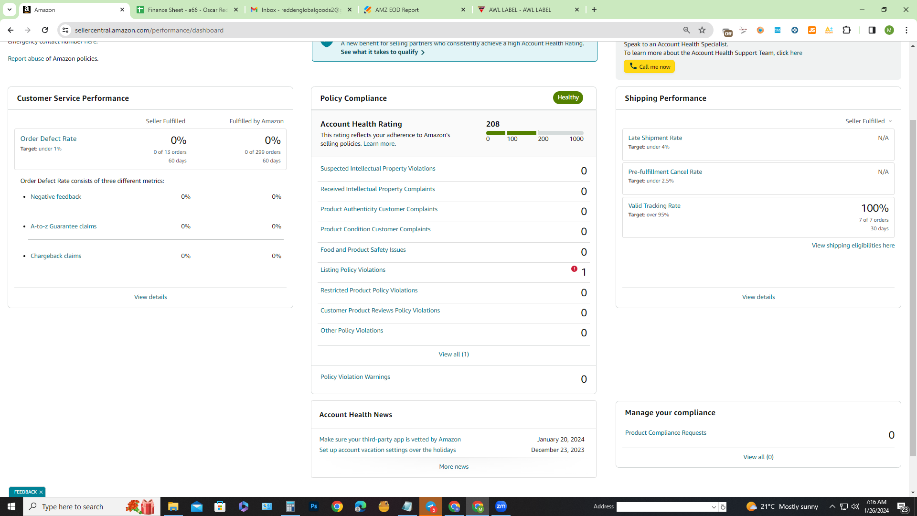The width and height of the screenshot is (917, 516).
Task: Open a new browser tab
Action: [594, 10]
